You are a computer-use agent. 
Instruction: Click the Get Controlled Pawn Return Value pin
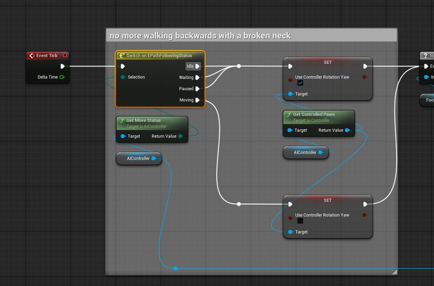pos(347,130)
